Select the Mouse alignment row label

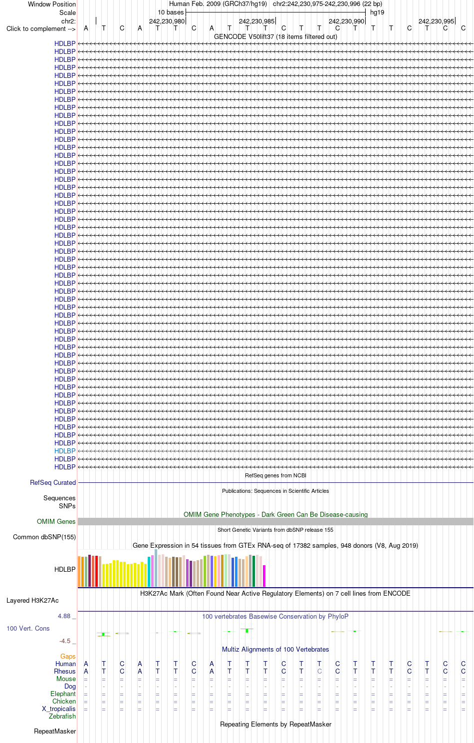click(66, 679)
